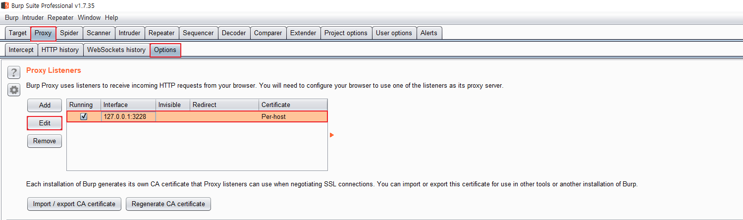This screenshot has width=743, height=220.
Task: Click Import / export CA certificate button
Action: click(74, 204)
